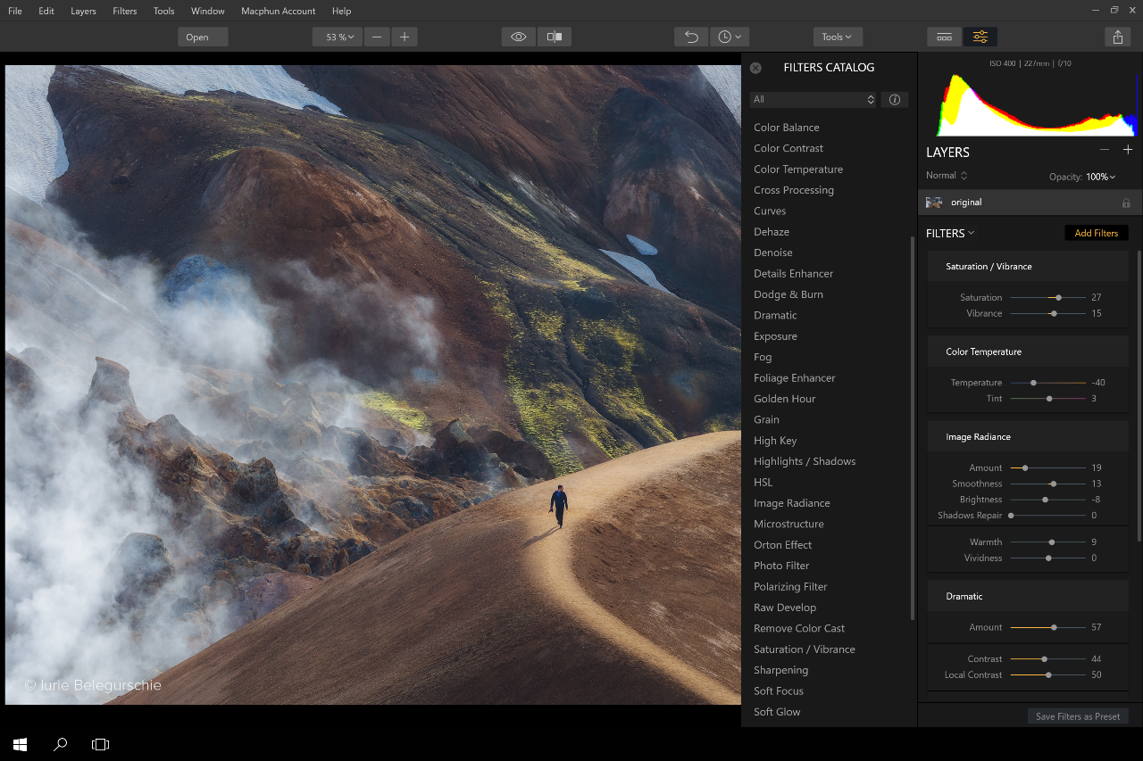Screen dimensions: 1143x761
Task: Select Orton Effect from filters catalog
Action: (783, 545)
